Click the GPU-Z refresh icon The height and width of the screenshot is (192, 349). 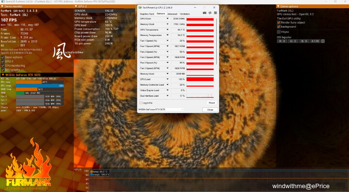[210, 13]
